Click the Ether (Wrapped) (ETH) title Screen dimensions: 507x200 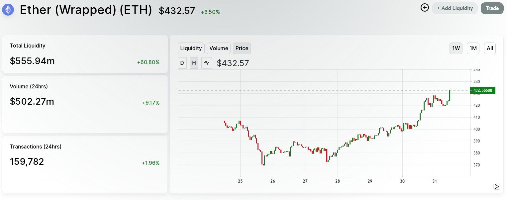pos(86,10)
